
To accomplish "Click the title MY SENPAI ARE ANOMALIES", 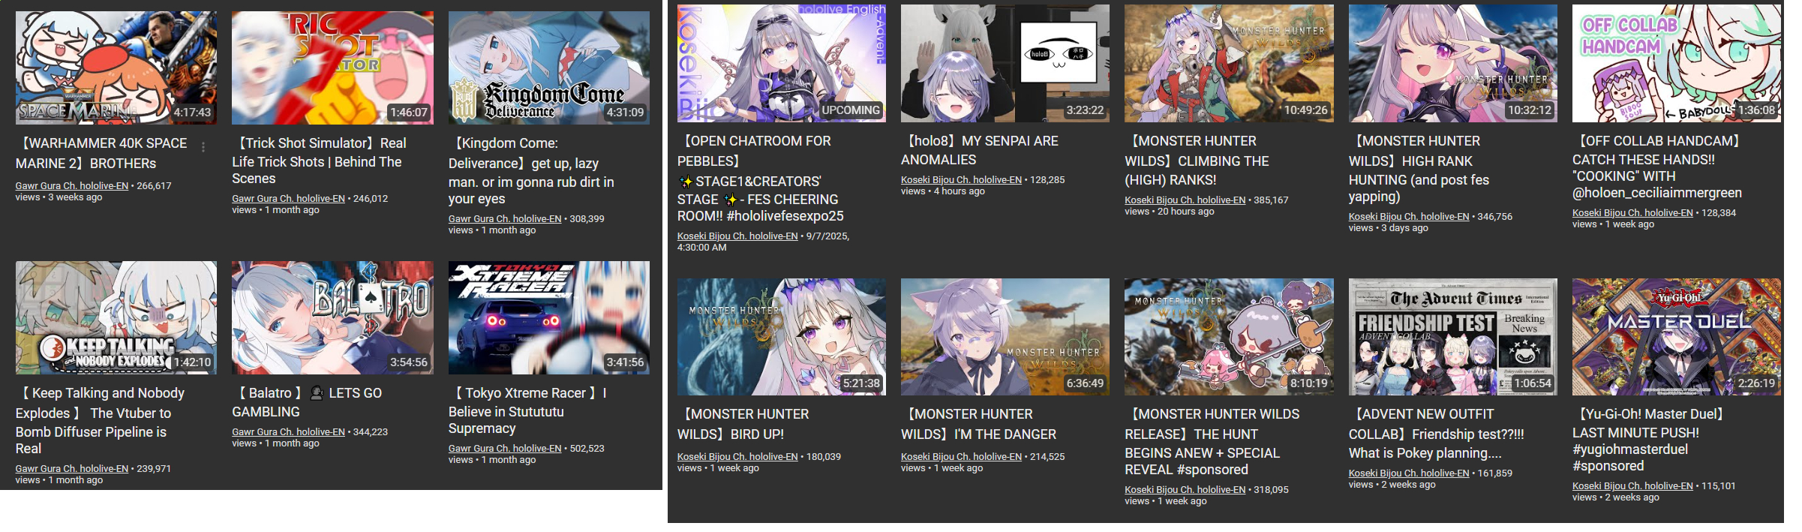I will pyautogui.click(x=980, y=150).
